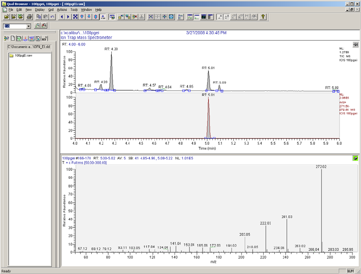Image resolution: width=361 pixels, height=274 pixels.
Task: Select the red-arrow peak tab icon
Action: [x=26, y=39]
